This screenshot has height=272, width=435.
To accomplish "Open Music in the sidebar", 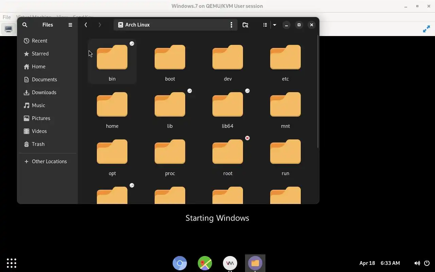I will click(x=48, y=105).
